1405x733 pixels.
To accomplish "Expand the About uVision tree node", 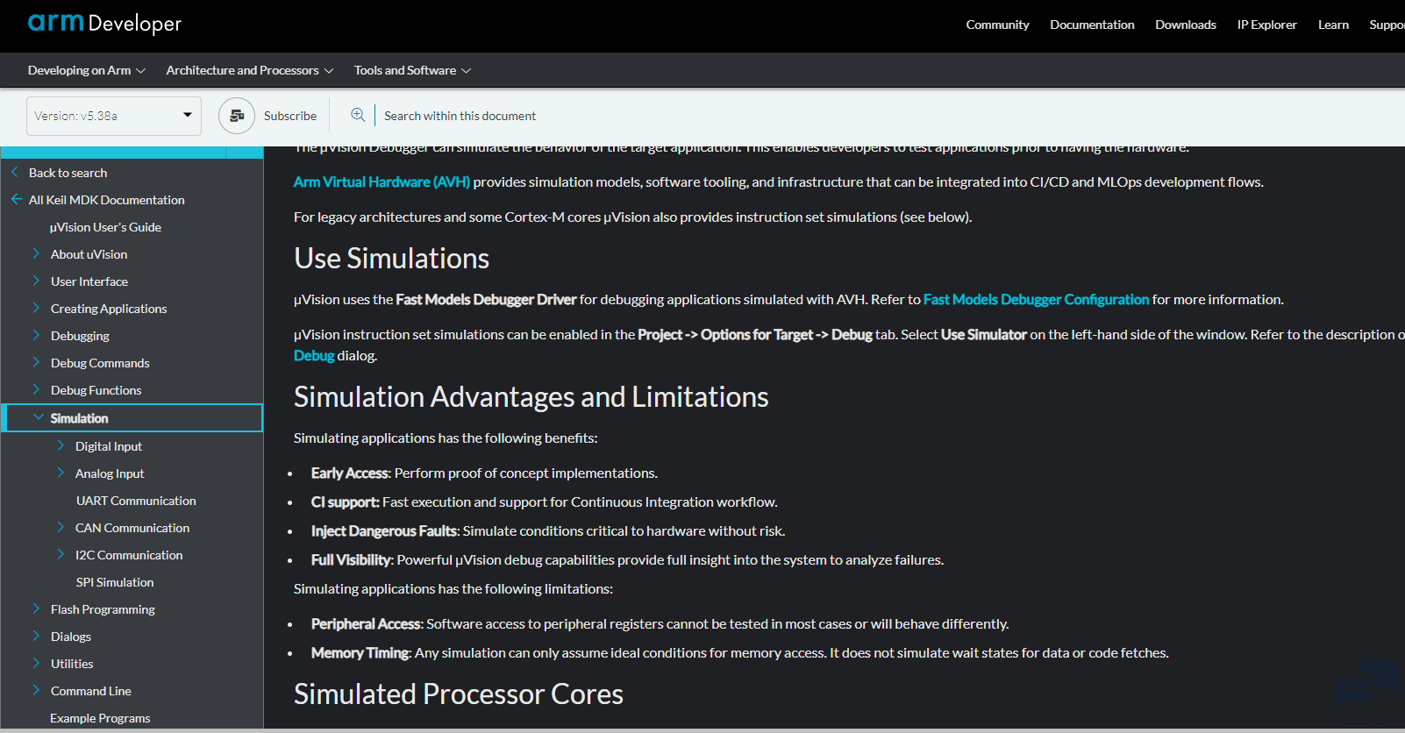I will tap(36, 253).
